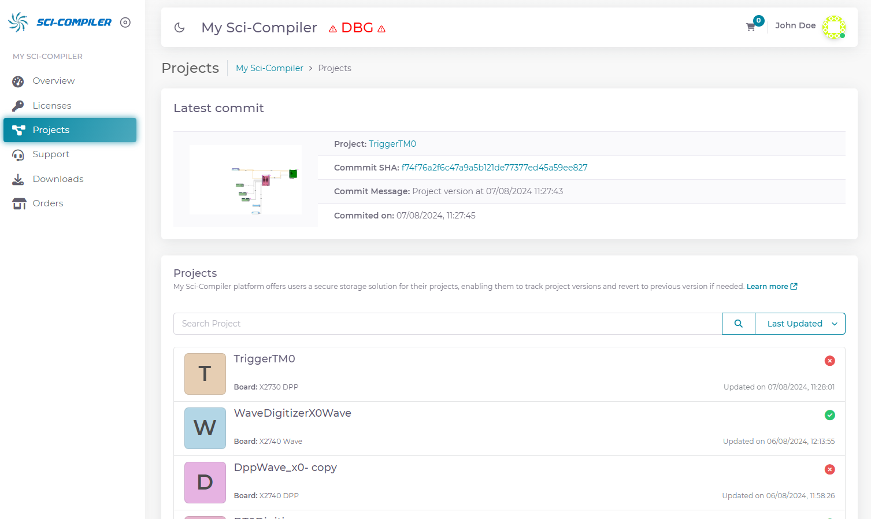Toggle dark mode moon icon

click(180, 27)
